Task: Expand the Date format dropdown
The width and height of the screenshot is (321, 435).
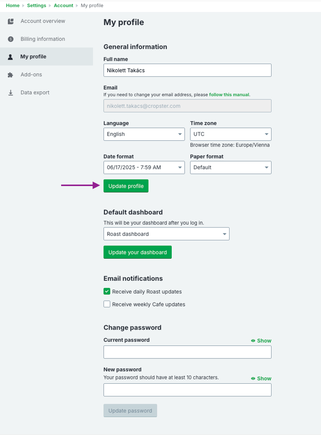Action: (x=144, y=167)
